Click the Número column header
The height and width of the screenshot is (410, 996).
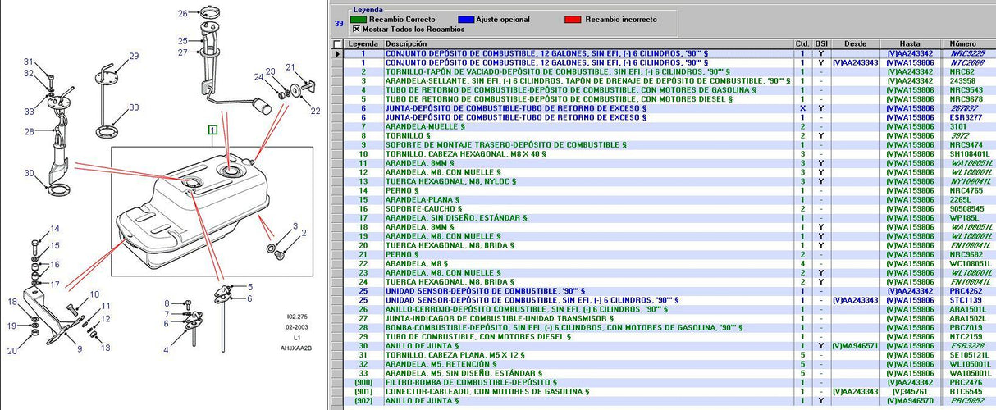pyautogui.click(x=962, y=43)
